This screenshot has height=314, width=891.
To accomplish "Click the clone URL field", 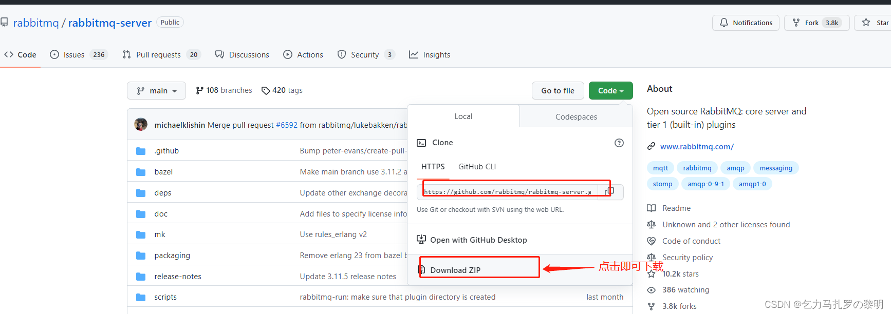I will click(508, 192).
